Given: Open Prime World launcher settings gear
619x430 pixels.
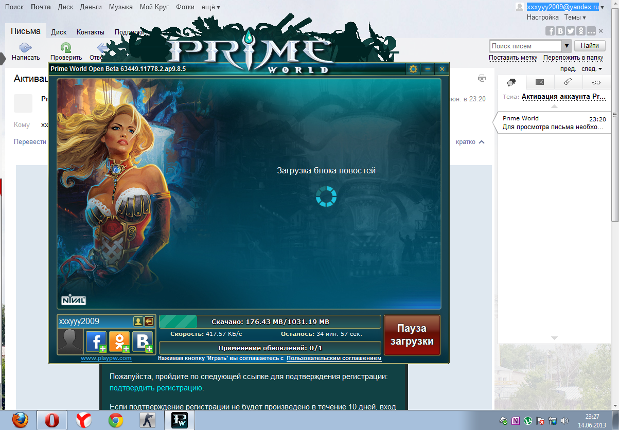Looking at the screenshot, I should [413, 68].
